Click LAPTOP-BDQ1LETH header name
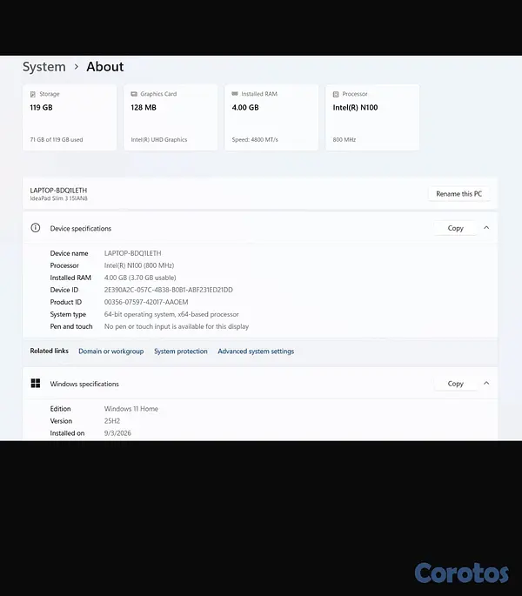Viewport: 522px width, 596px height. (58, 191)
